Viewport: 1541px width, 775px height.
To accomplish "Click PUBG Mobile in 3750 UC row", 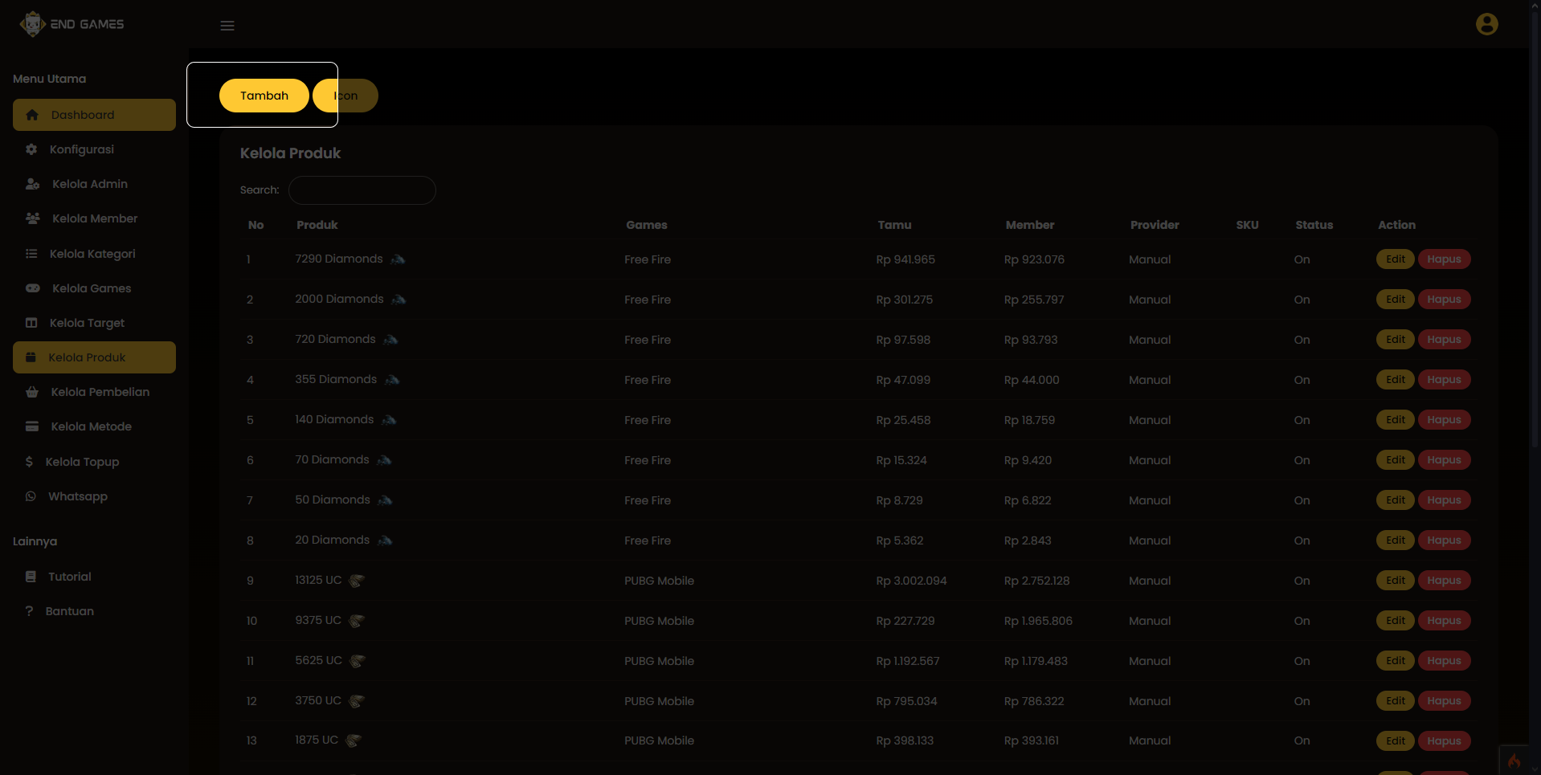I will click(x=659, y=701).
